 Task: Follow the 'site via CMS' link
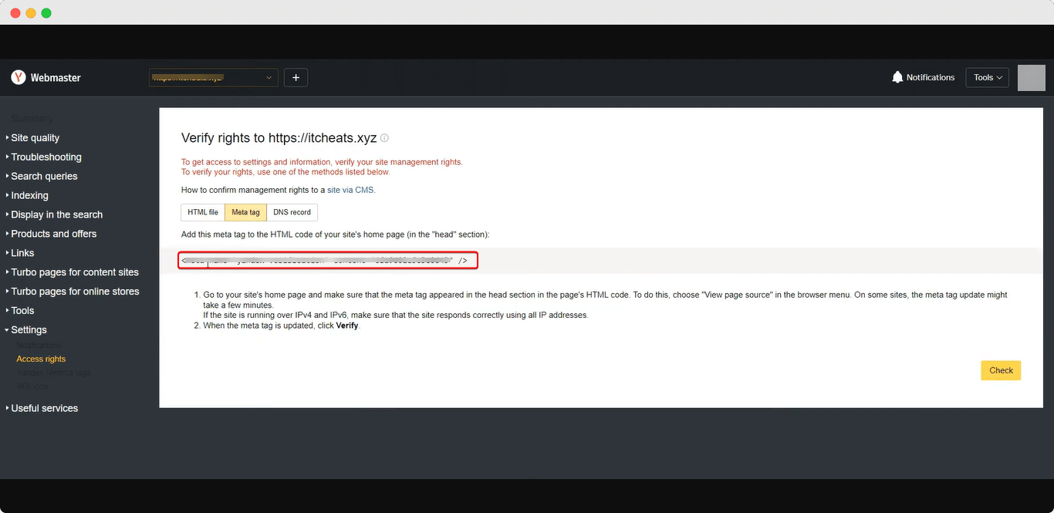point(350,190)
